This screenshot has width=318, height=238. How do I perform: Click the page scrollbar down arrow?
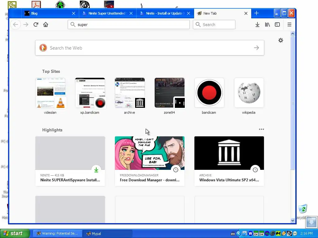point(293,220)
